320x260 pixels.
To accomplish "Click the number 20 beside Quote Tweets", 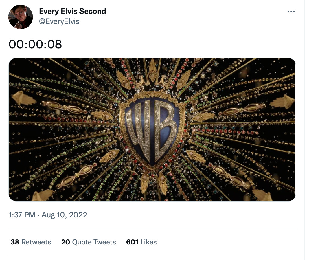I will (x=65, y=242).
